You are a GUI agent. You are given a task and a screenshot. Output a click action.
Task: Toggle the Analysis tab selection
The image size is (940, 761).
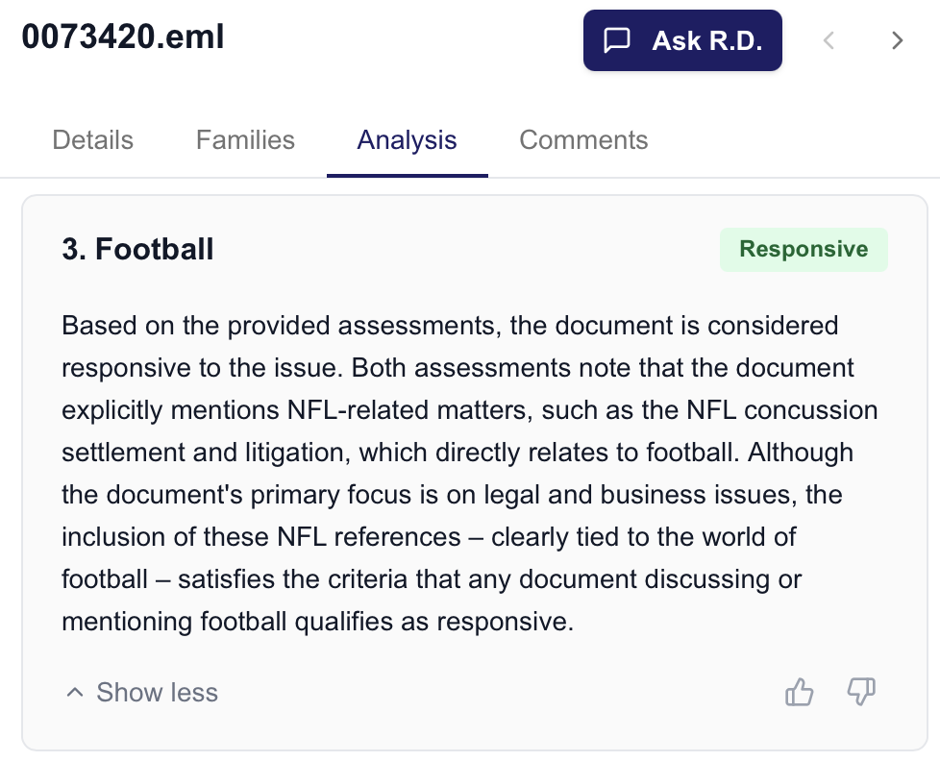point(407,140)
